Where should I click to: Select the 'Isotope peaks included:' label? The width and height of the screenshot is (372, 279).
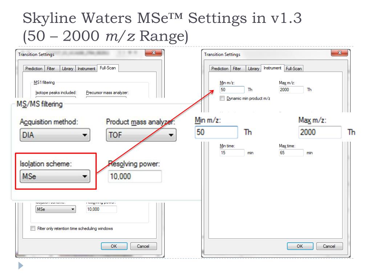(x=56, y=93)
